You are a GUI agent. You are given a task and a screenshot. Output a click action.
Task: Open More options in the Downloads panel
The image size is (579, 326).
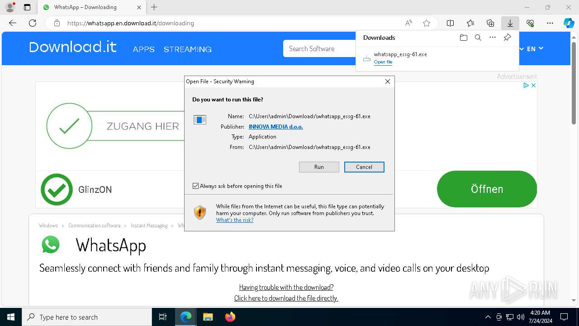click(x=493, y=38)
